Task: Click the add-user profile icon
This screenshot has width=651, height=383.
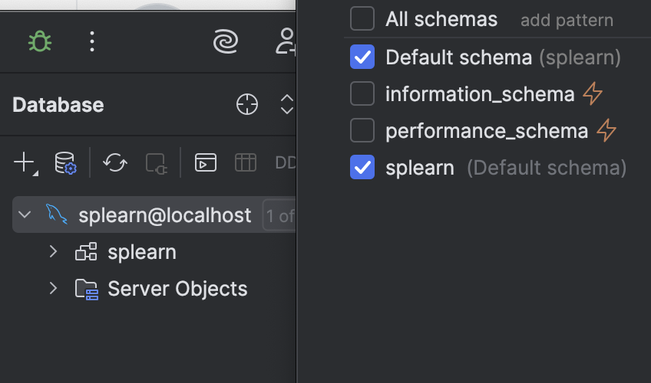Action: (x=286, y=41)
